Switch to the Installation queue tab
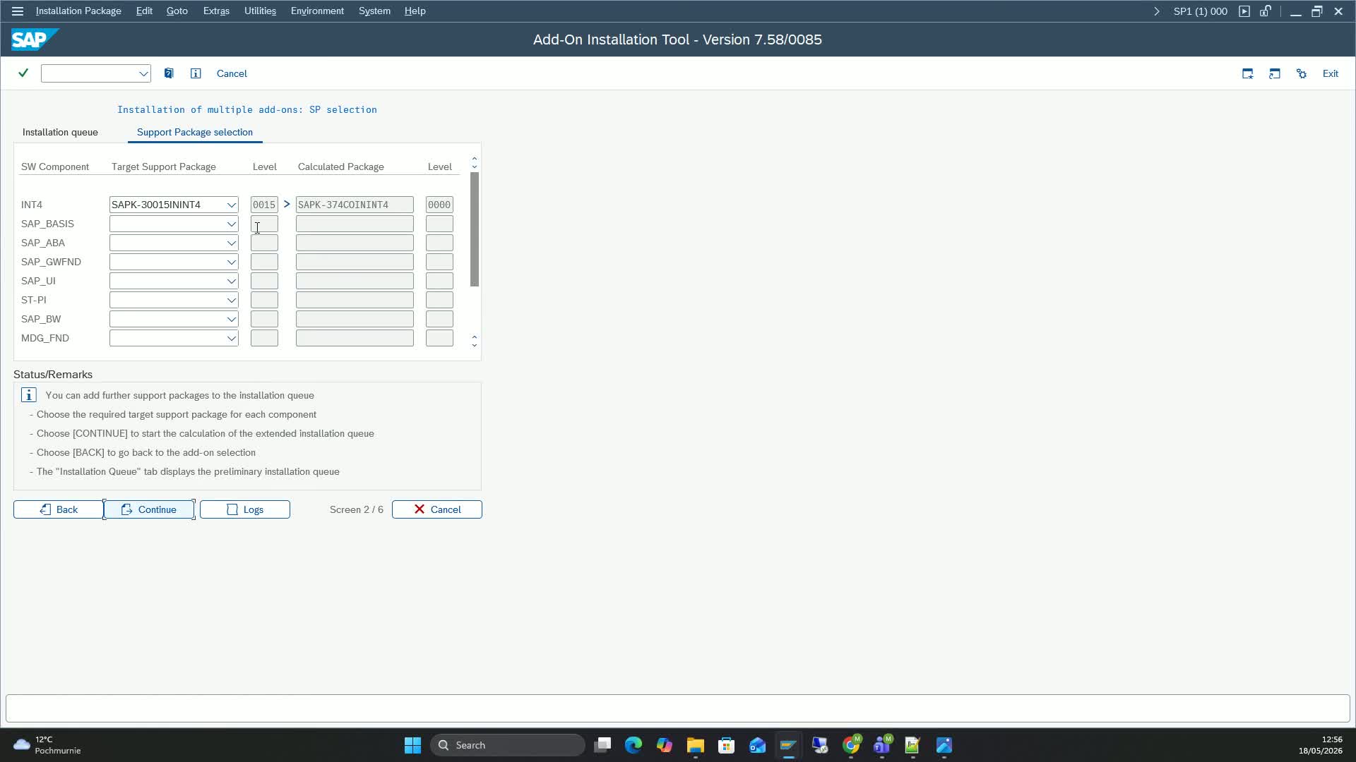Screen dimensions: 1356x762 click(x=60, y=132)
